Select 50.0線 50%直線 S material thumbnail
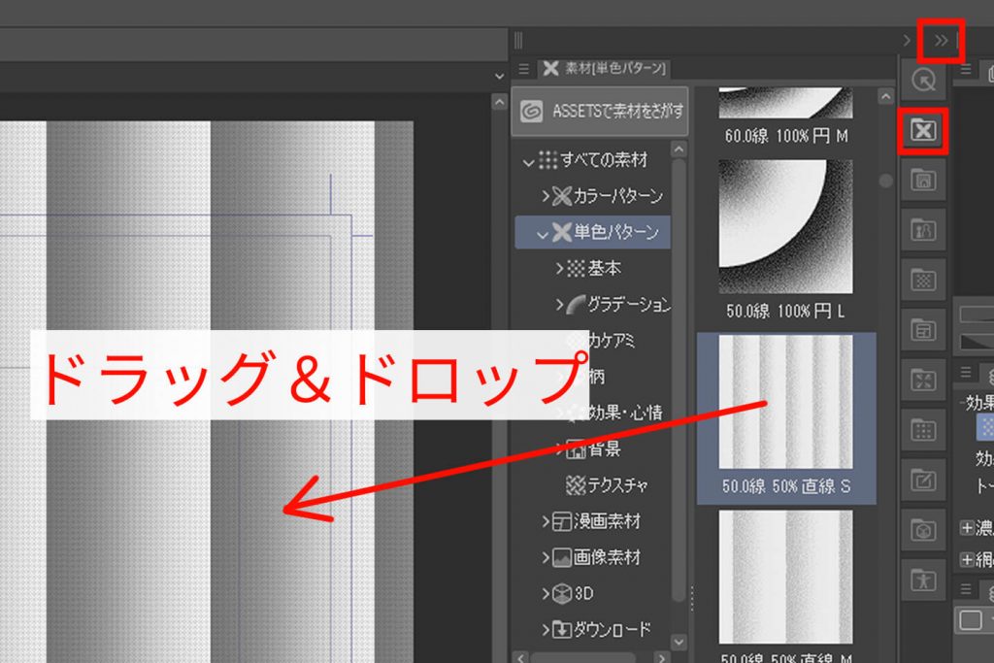Screen dimensions: 994x663 pyautogui.click(x=785, y=402)
